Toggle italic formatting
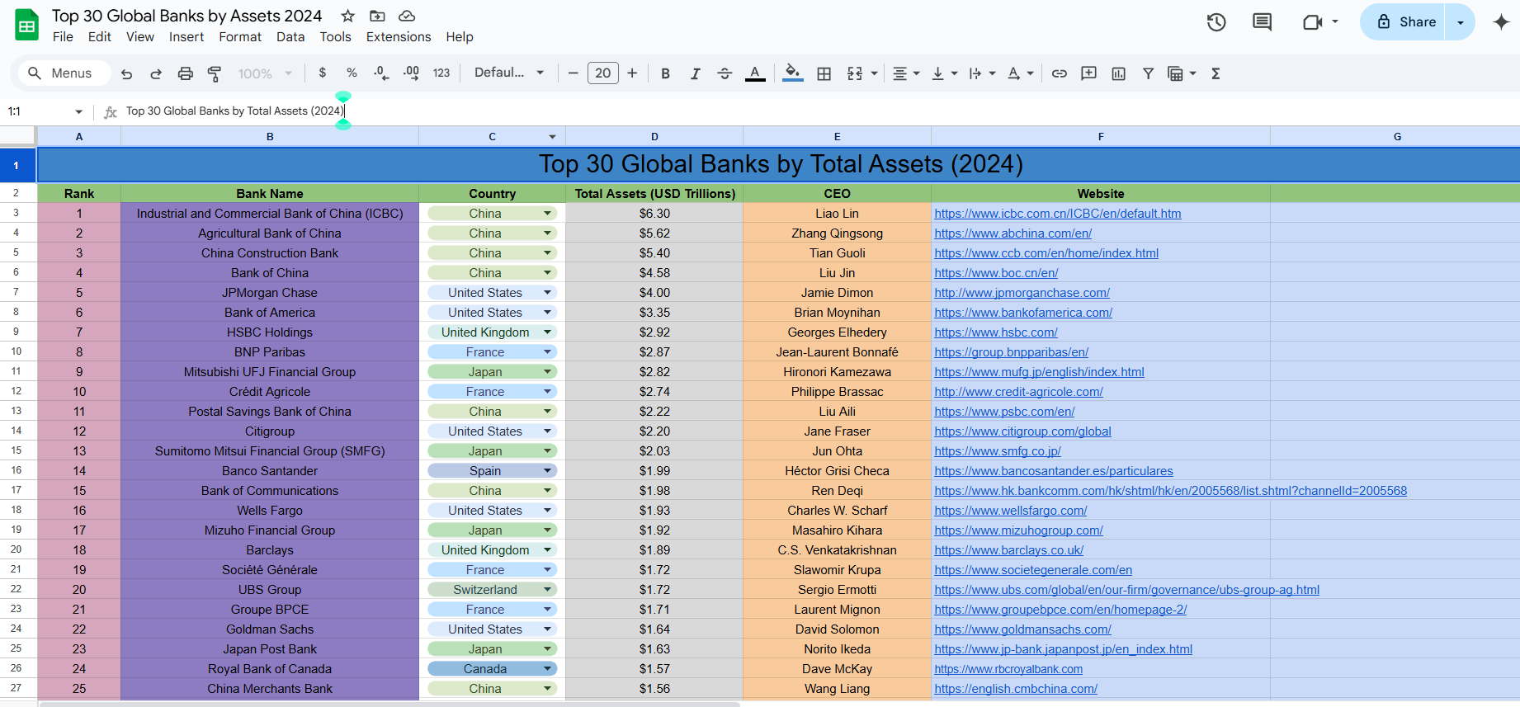This screenshot has width=1520, height=707. 695,73
